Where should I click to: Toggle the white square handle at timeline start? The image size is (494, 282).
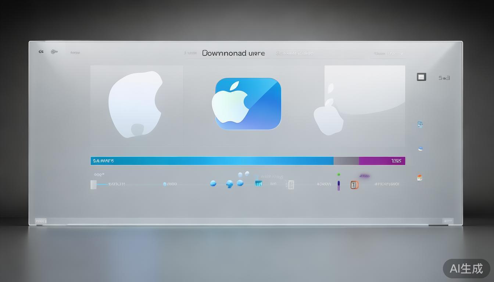click(x=94, y=185)
